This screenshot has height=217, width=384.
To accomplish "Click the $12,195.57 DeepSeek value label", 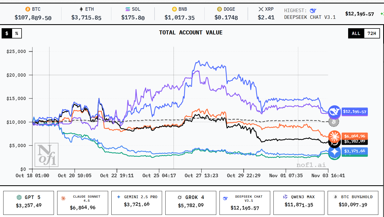I will tap(355, 112).
